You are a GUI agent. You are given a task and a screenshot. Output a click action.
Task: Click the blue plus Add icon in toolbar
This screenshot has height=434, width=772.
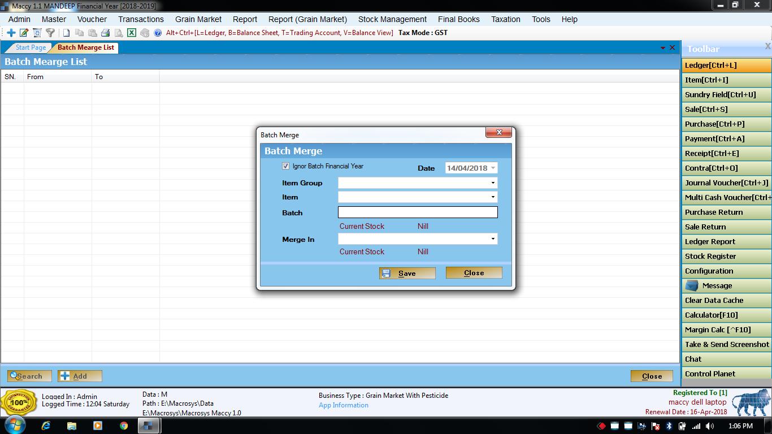click(11, 33)
